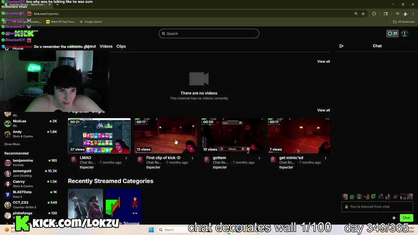This screenshot has width=418, height=235.
Task: Click channel avatar beside the LMAO clip
Action: [x=74, y=159]
